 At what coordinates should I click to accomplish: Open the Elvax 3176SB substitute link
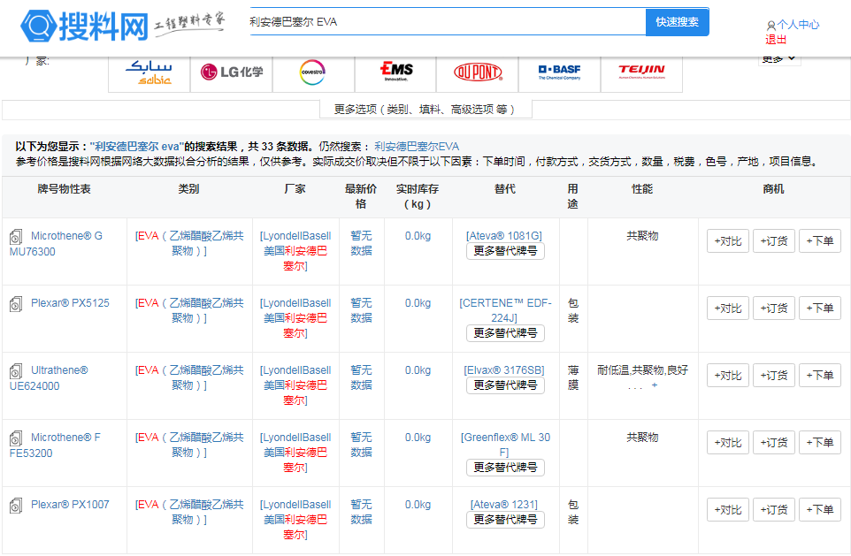tap(504, 369)
